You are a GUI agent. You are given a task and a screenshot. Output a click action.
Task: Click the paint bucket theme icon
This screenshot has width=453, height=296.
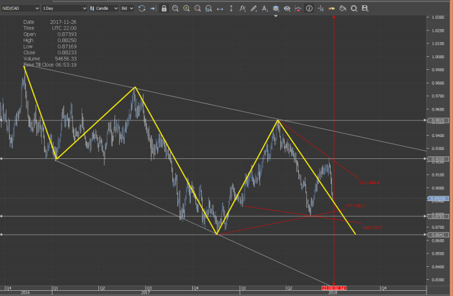pyautogui.click(x=342, y=8)
